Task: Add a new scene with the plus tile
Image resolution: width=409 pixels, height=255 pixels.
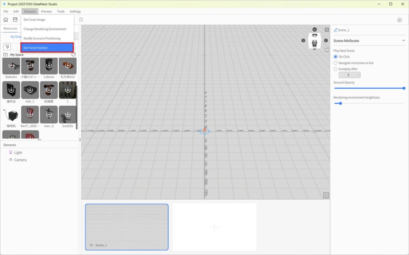Action: 214,227
